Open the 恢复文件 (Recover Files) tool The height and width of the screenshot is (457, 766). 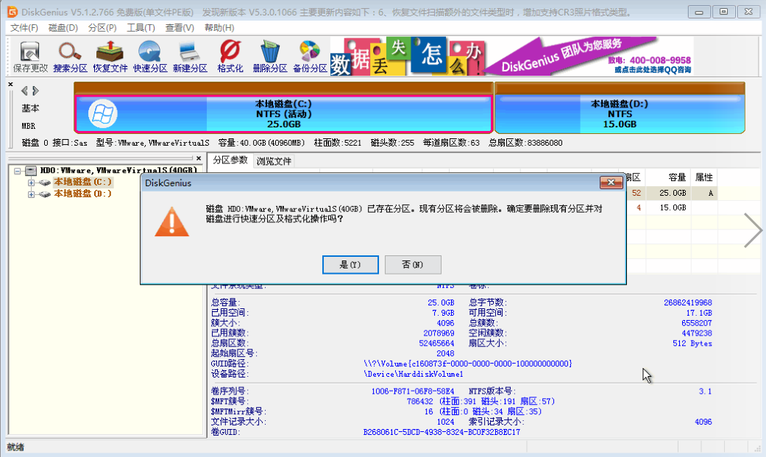coord(110,55)
